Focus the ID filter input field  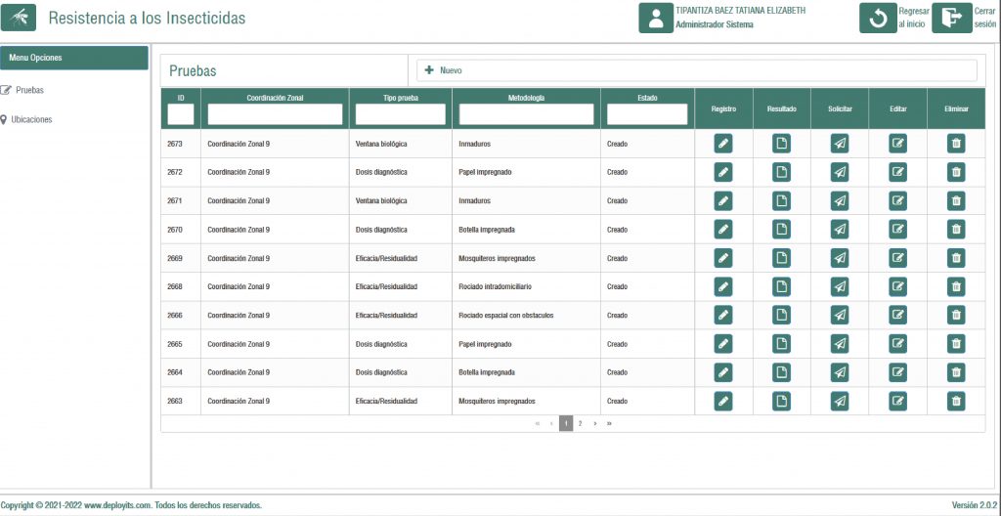tap(181, 114)
